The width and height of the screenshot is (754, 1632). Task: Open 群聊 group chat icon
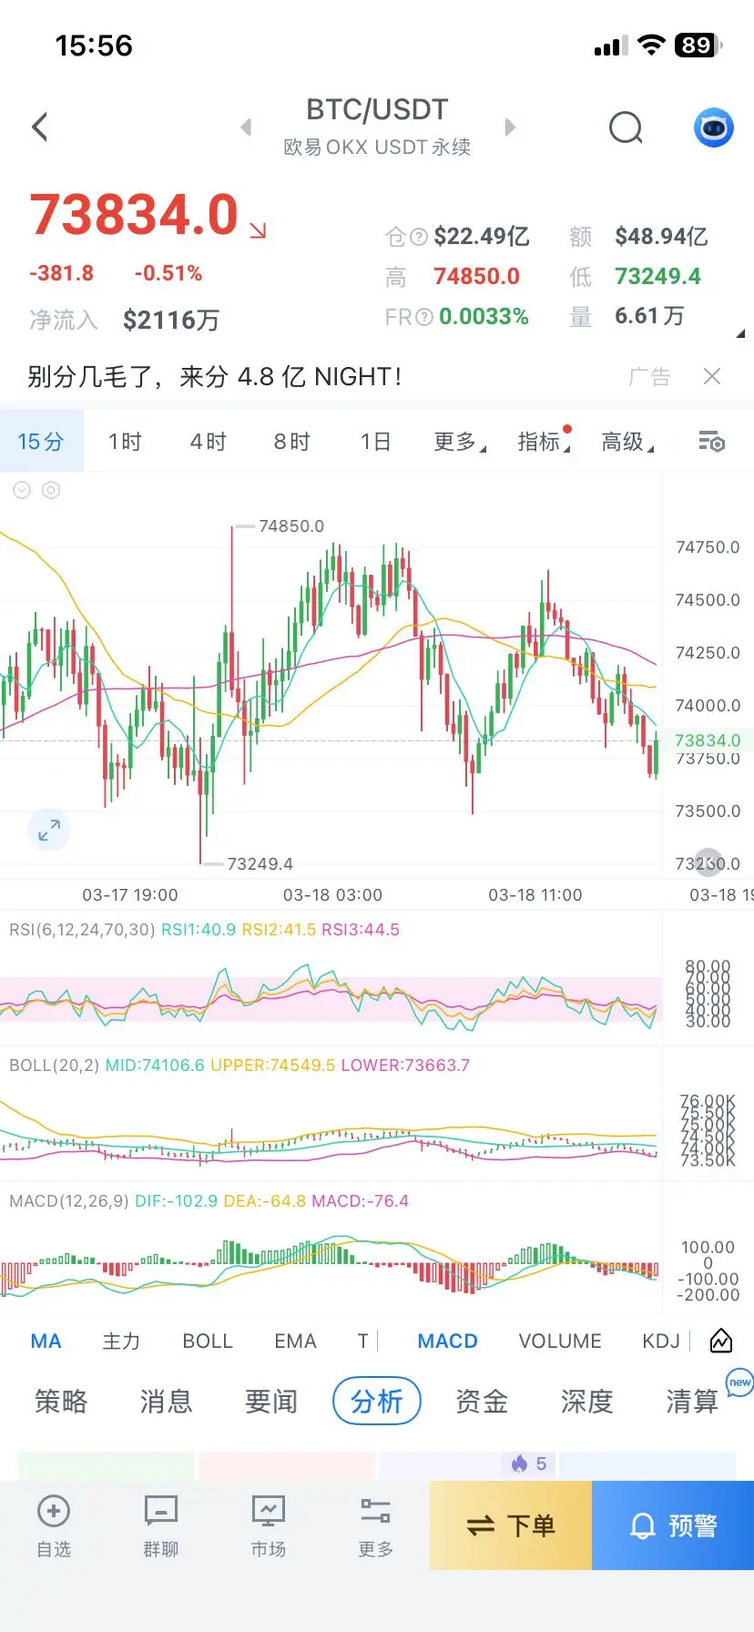pyautogui.click(x=161, y=1511)
